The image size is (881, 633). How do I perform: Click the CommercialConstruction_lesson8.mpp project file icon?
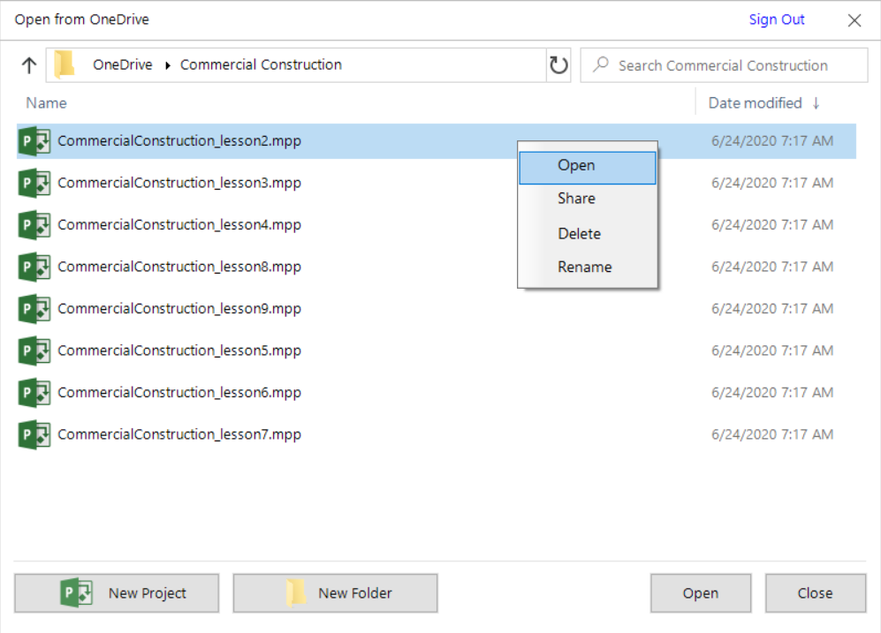pos(34,267)
